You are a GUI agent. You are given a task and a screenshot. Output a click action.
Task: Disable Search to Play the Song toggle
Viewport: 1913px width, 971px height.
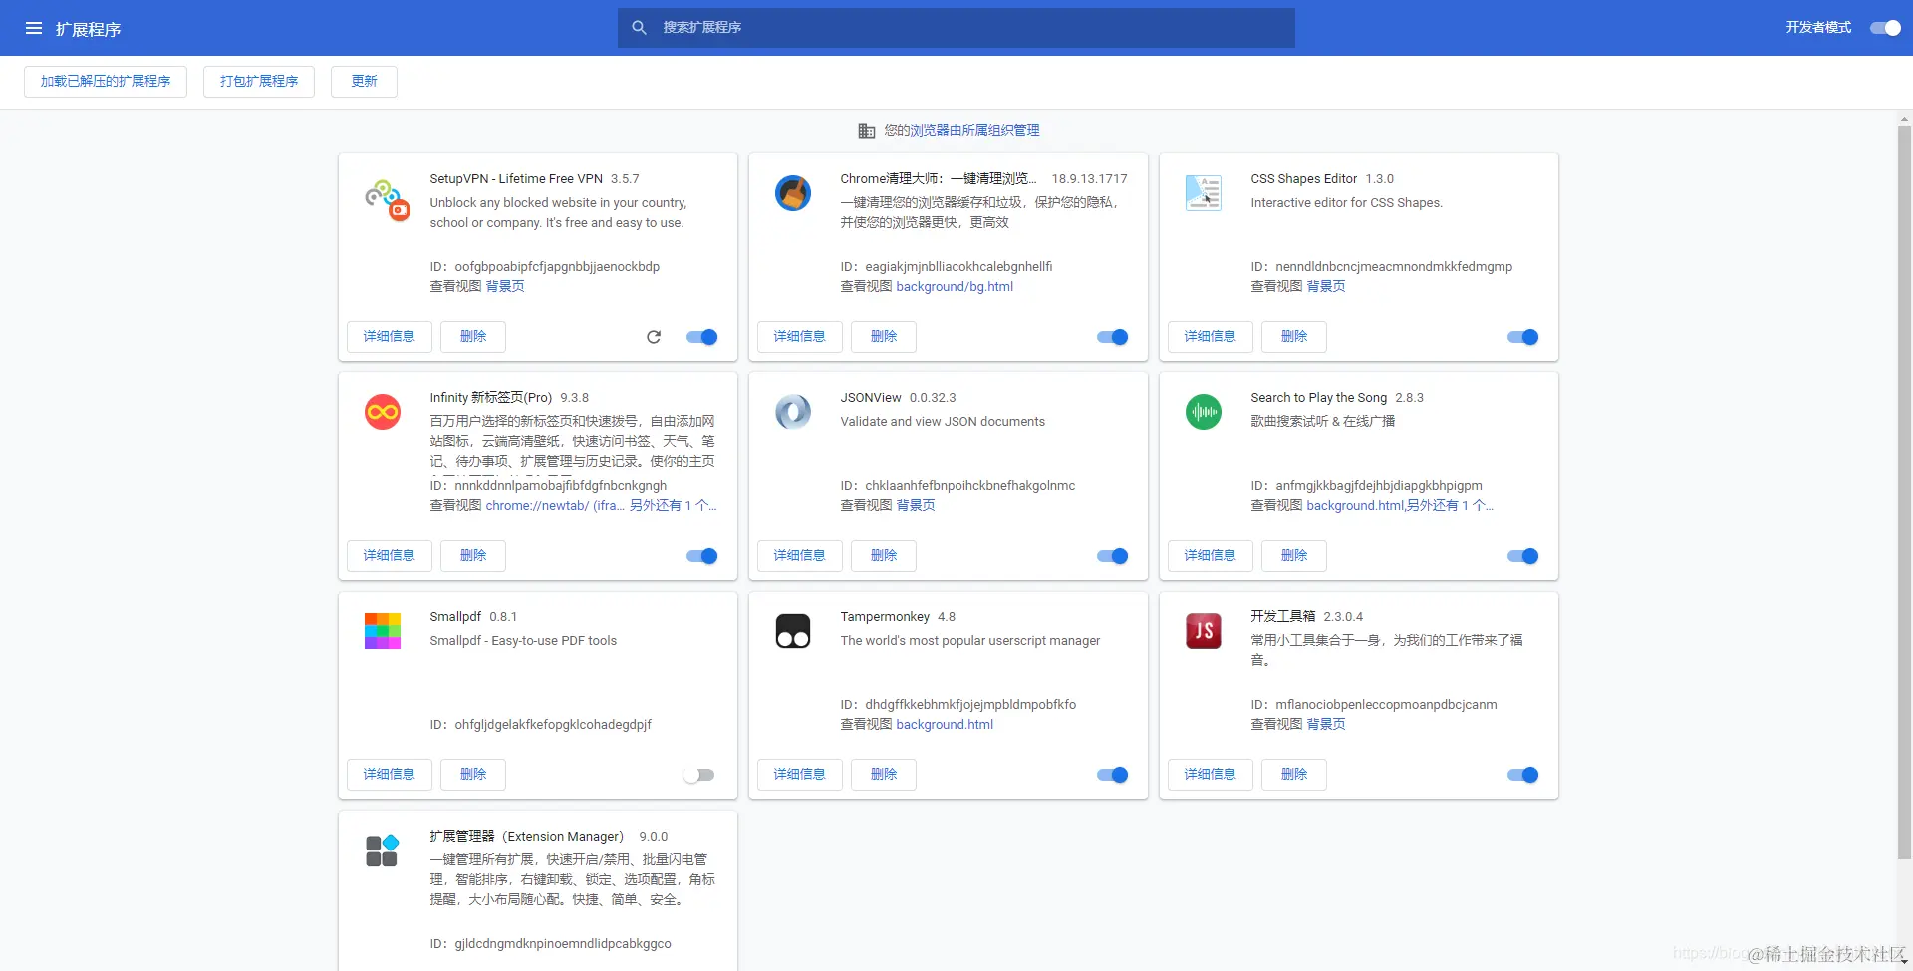tap(1523, 556)
